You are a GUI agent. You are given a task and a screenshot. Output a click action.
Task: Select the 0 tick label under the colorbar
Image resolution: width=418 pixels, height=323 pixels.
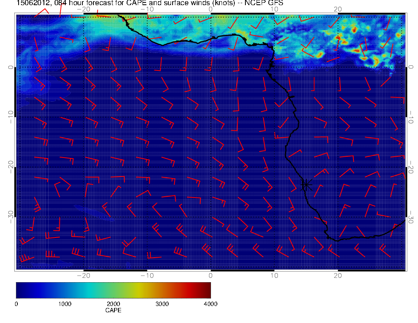pyautogui.click(x=16, y=304)
